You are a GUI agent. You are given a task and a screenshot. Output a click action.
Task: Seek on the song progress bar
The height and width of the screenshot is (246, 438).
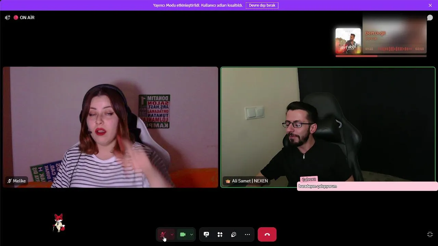tap(381, 56)
